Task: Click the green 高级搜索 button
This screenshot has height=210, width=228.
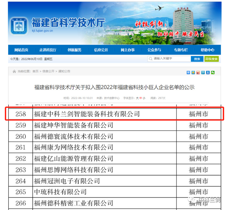Action: (x=211, y=59)
